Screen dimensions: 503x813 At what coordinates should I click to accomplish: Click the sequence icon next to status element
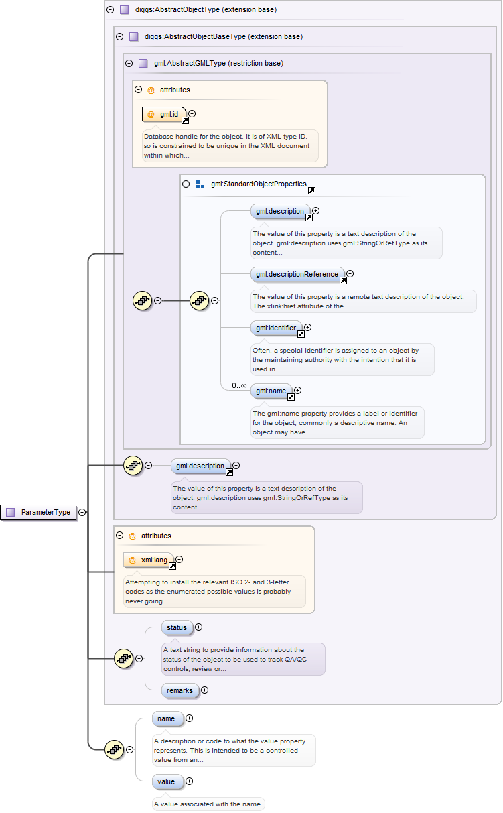pos(124,659)
